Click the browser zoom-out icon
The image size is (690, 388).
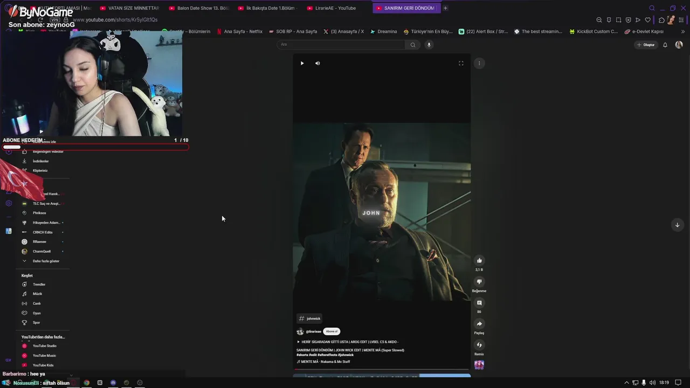(599, 20)
